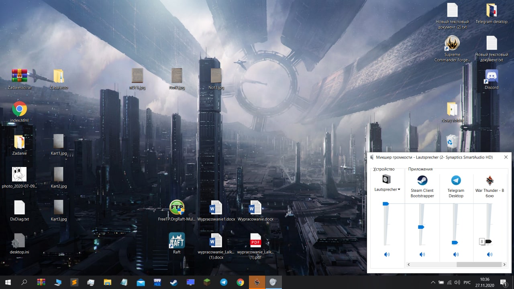Select the Not2.jpg image
Viewport: 514px width, 289px height.
coord(177,79)
